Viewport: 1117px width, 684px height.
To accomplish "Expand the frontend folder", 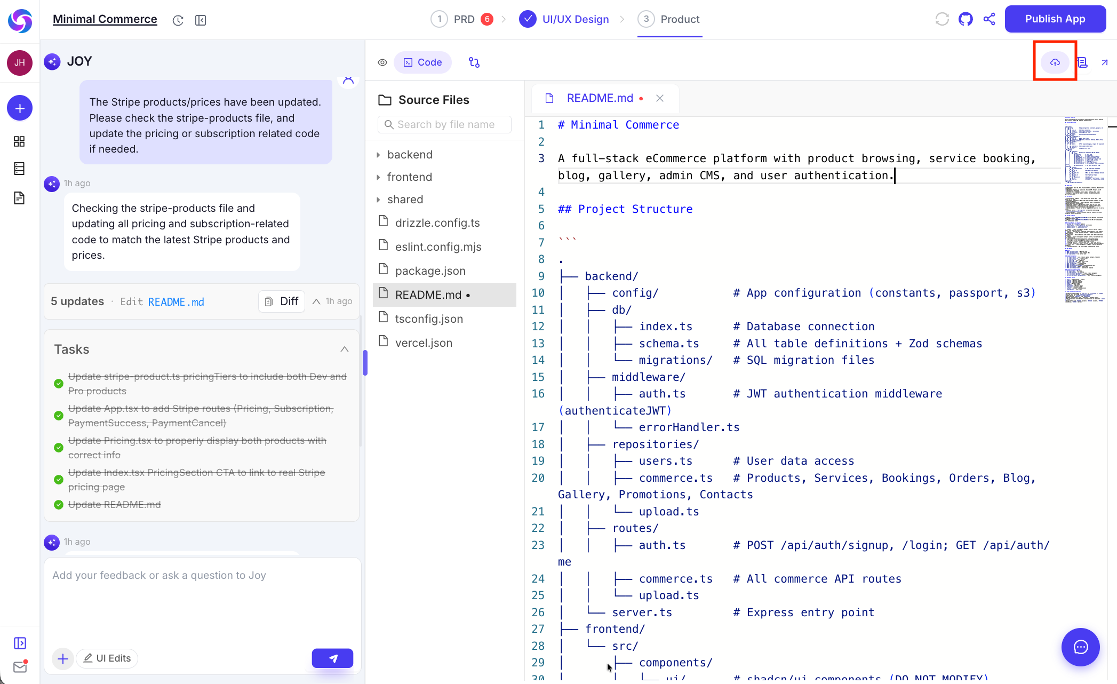I will pyautogui.click(x=410, y=177).
